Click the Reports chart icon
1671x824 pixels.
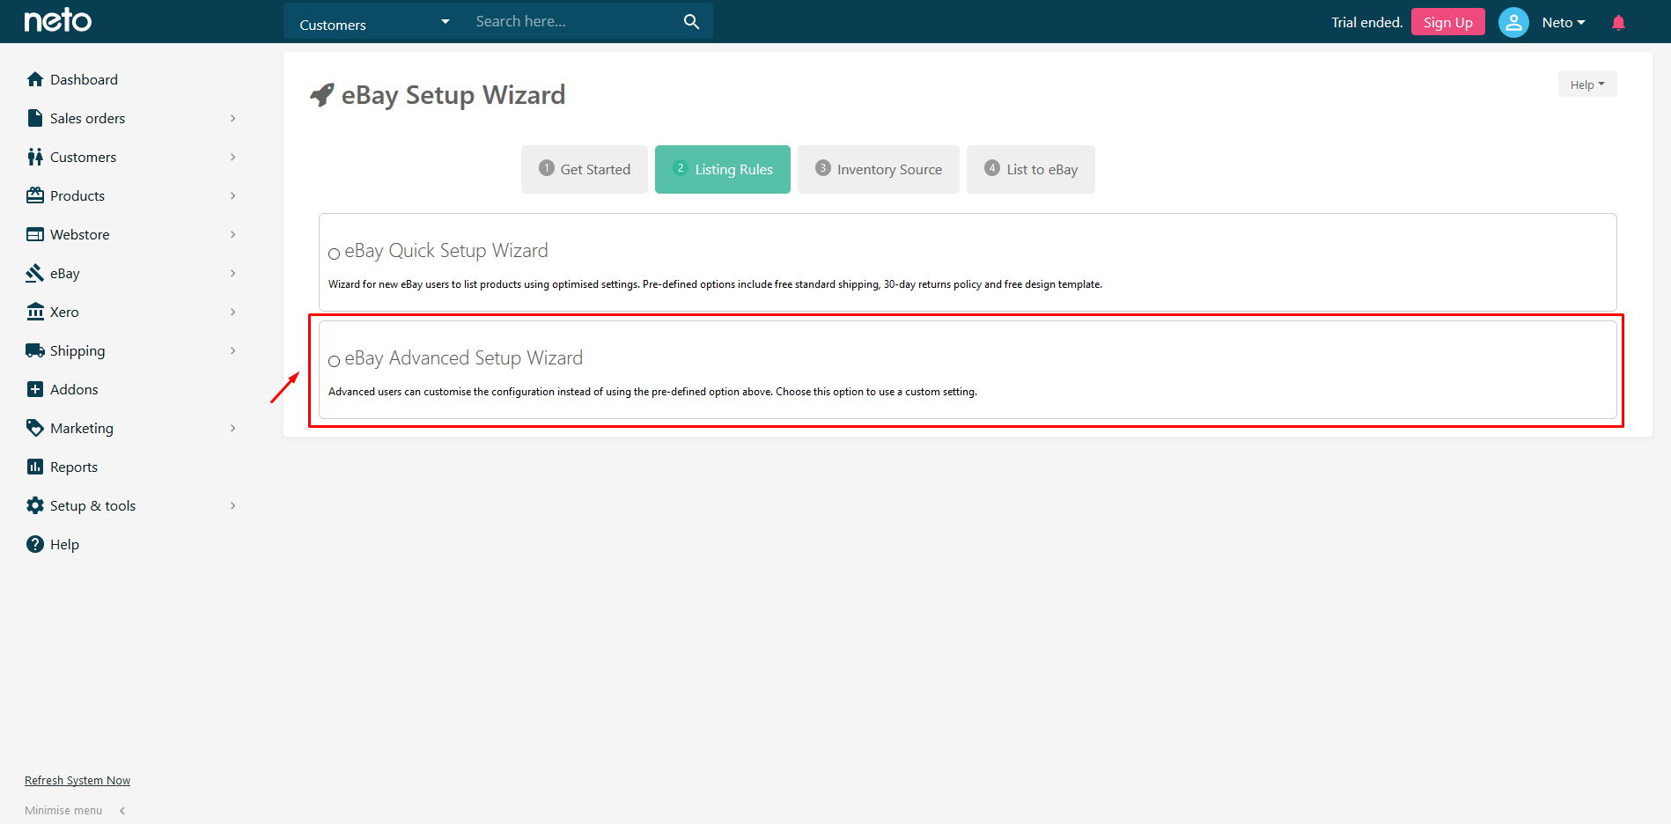coord(35,467)
